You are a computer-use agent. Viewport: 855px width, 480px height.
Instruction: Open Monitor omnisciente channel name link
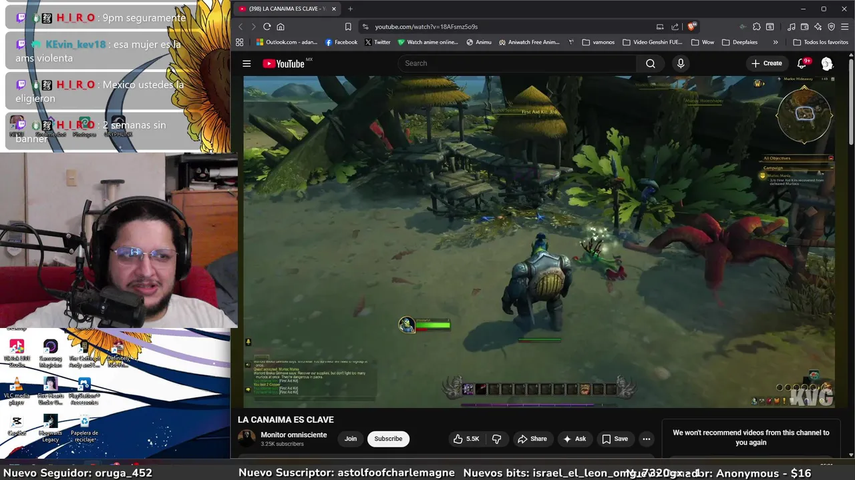point(293,435)
